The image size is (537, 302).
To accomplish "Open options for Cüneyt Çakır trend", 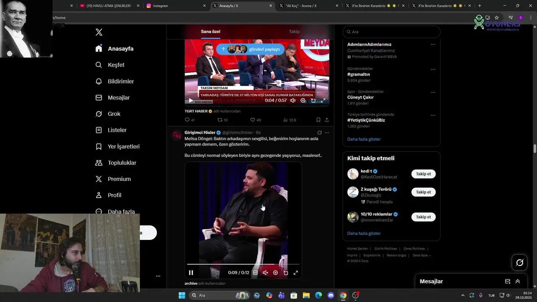I will click(x=433, y=92).
